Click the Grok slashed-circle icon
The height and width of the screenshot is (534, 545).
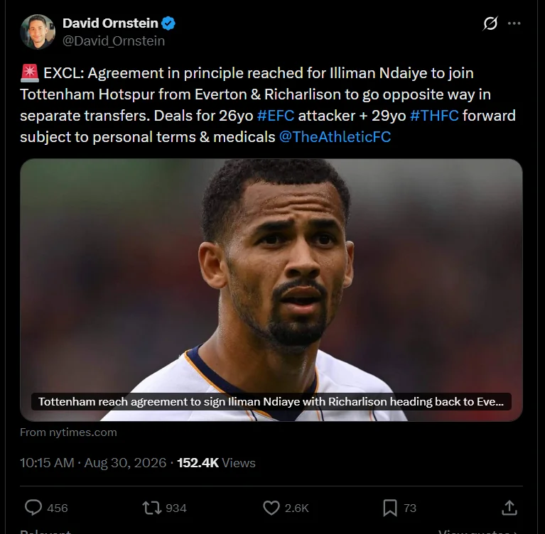pyautogui.click(x=490, y=23)
